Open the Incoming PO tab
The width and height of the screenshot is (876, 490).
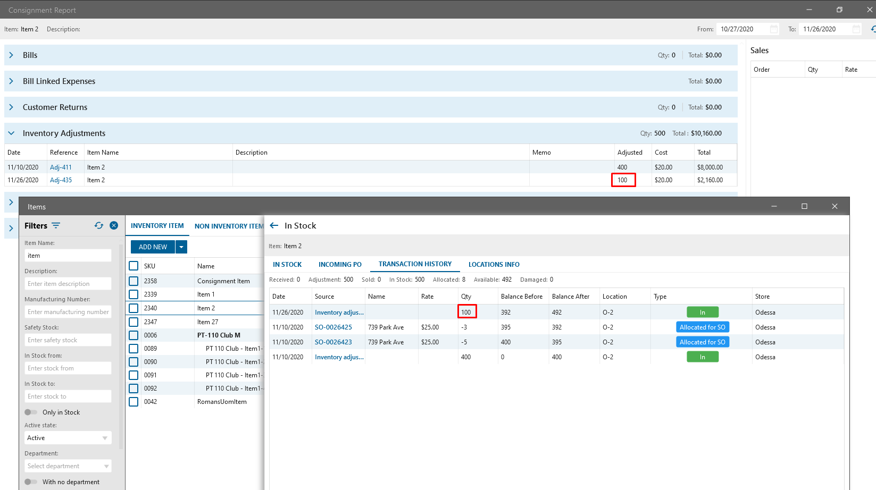click(x=340, y=265)
